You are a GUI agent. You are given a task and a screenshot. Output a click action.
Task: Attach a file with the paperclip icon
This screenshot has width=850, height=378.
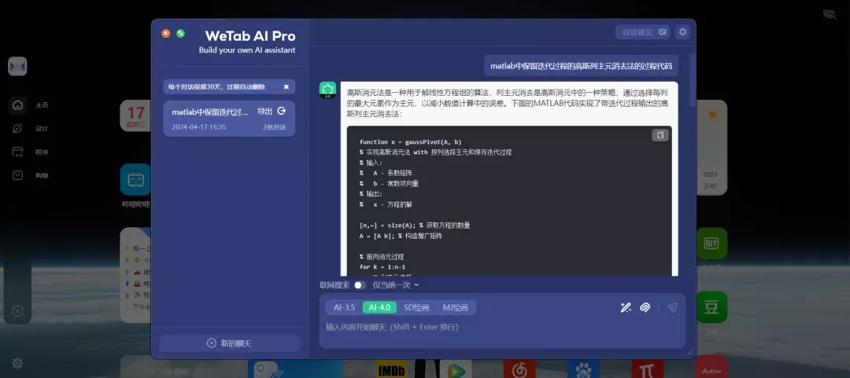coord(645,307)
